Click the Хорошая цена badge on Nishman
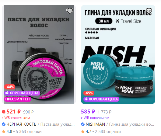161x136 pixels. coord(101,99)
